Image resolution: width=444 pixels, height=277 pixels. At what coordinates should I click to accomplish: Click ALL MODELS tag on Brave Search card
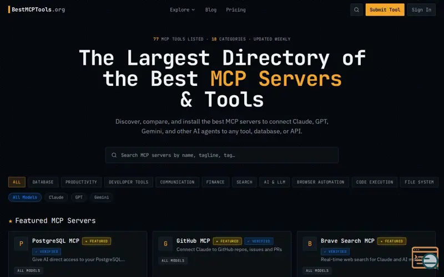point(317,270)
